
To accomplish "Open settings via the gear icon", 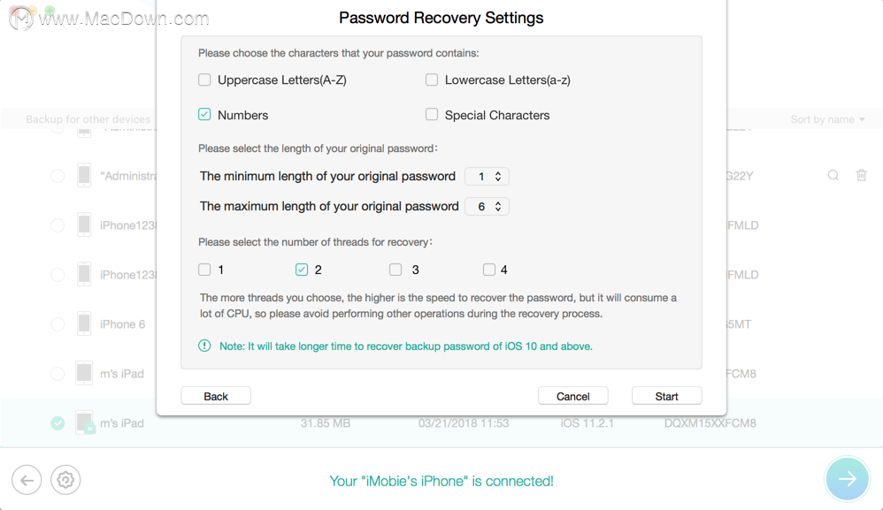I will click(x=65, y=480).
